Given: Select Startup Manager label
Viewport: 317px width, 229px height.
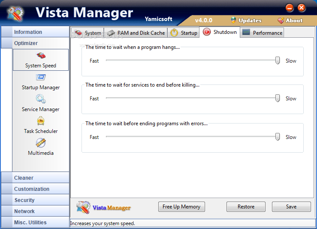Looking at the screenshot, I should click(x=41, y=87).
